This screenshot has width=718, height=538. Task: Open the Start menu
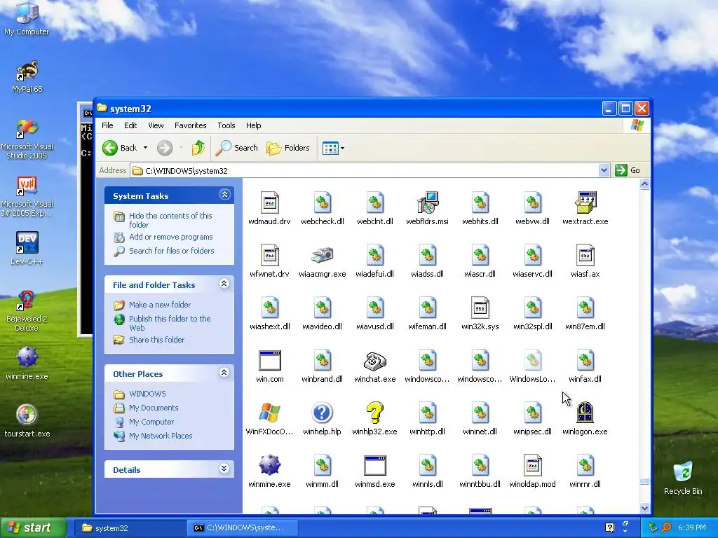[x=34, y=527]
